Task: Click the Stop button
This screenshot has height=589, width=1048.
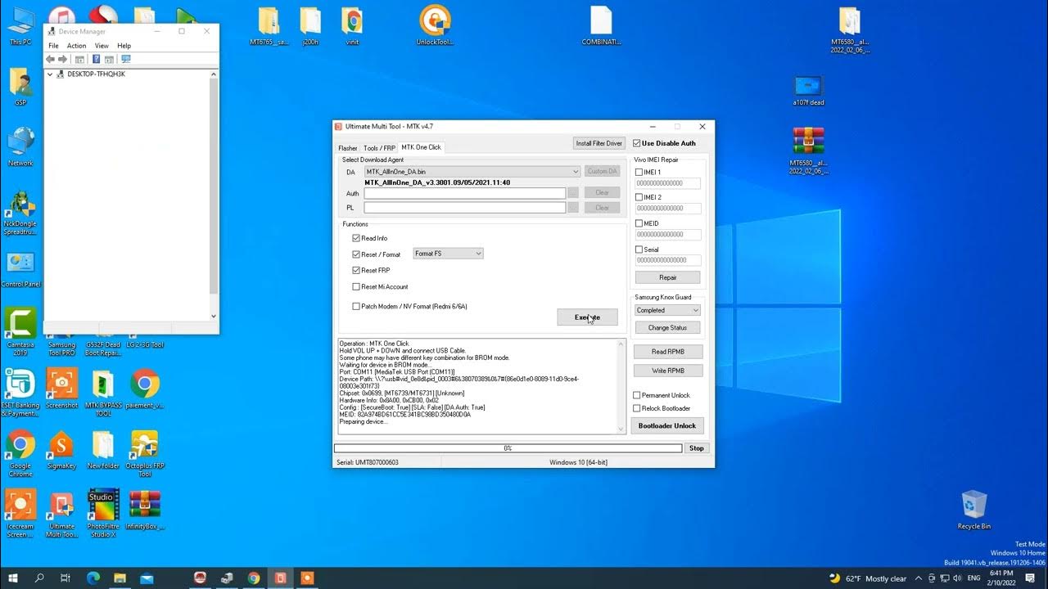Action: [696, 448]
